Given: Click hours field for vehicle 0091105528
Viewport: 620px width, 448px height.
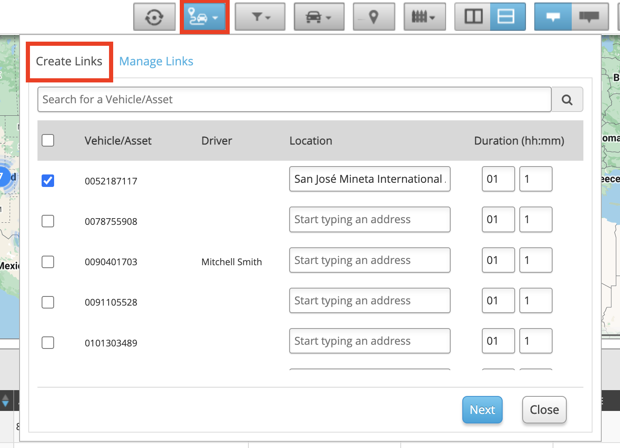Looking at the screenshot, I should (x=498, y=301).
